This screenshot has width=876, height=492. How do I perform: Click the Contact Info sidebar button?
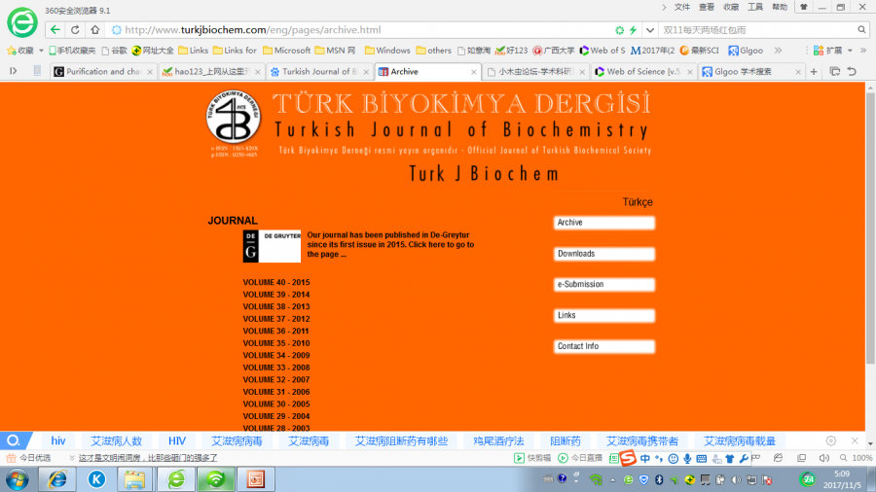point(603,346)
